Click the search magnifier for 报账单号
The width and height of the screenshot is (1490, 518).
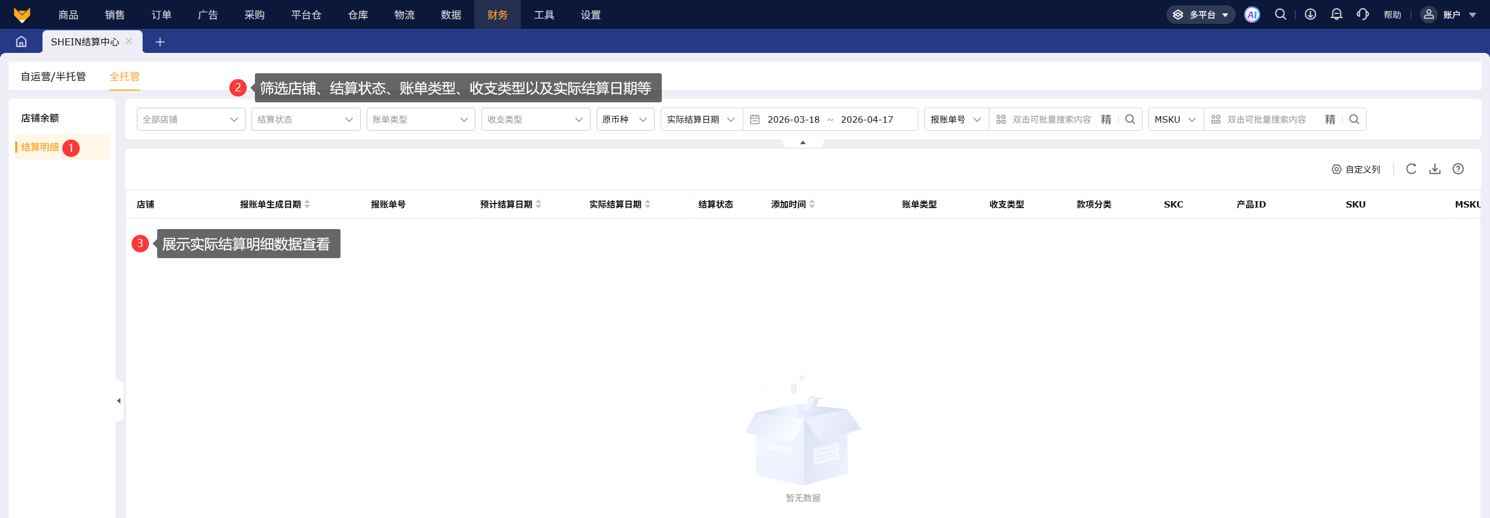click(x=1130, y=119)
